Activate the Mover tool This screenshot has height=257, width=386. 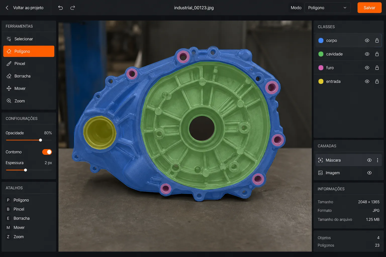[x=29, y=88]
